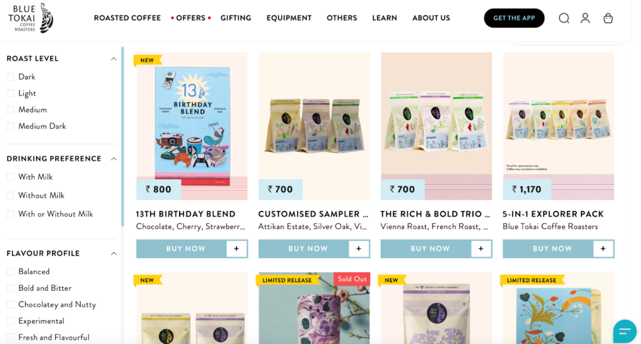The image size is (641, 344).
Task: Check the Bold and Bitter flavour option
Action: (11, 288)
